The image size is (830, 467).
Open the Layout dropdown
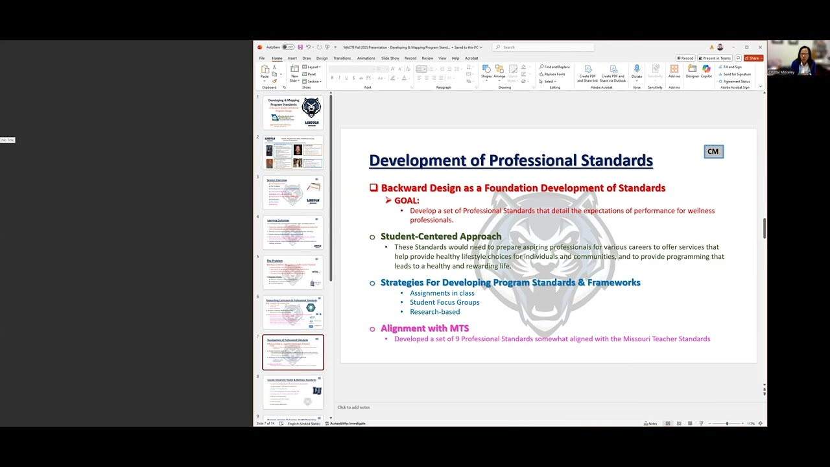(x=313, y=67)
